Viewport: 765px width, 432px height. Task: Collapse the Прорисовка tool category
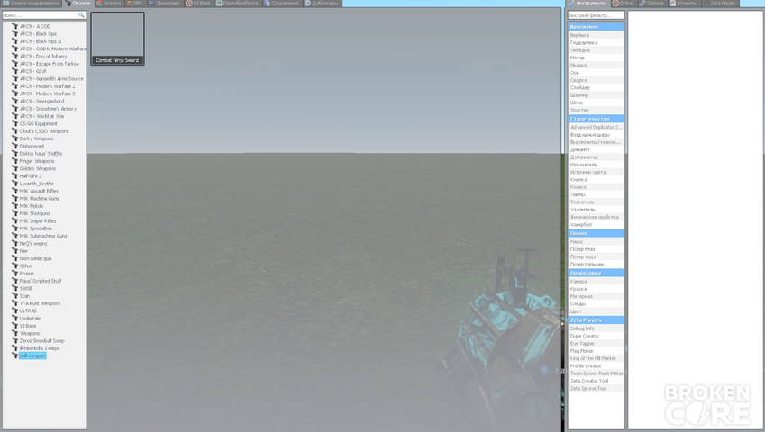596,274
